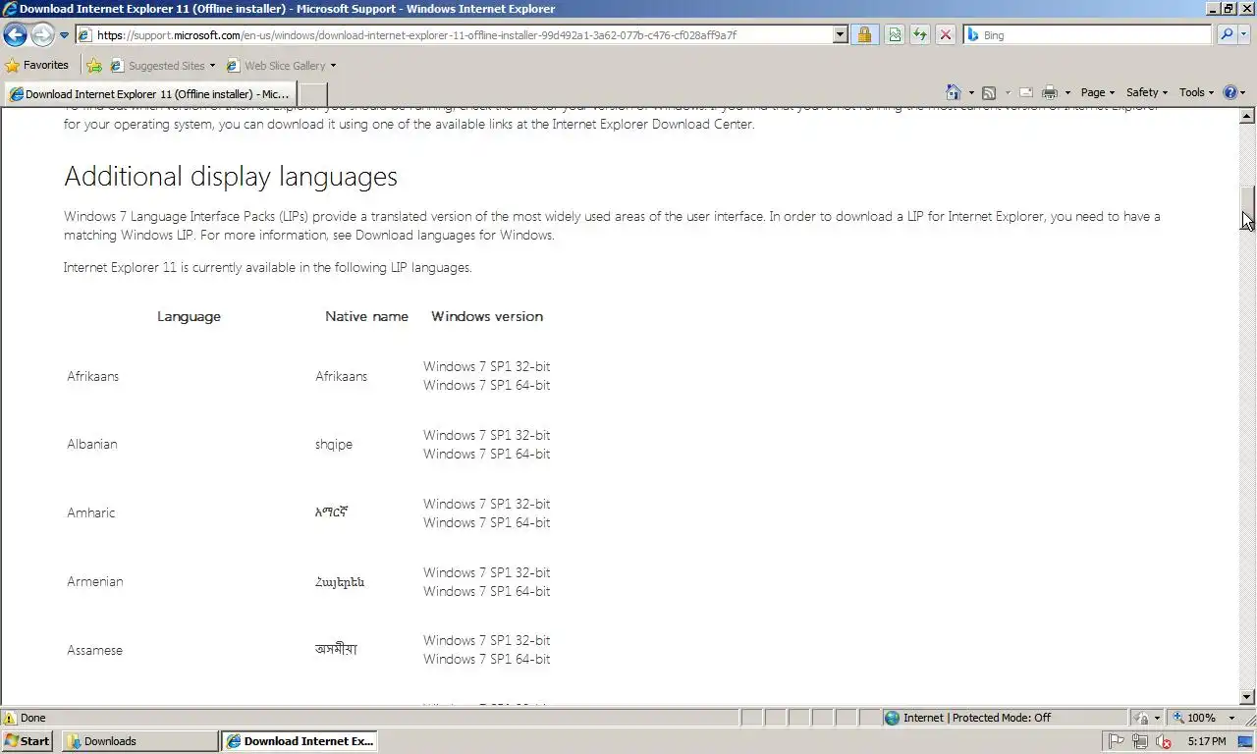The height and width of the screenshot is (754, 1257).
Task: Open the Windows Start button
Action: [27, 741]
